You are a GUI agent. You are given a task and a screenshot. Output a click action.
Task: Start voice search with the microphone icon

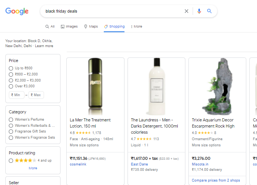pyautogui.click(x=199, y=11)
